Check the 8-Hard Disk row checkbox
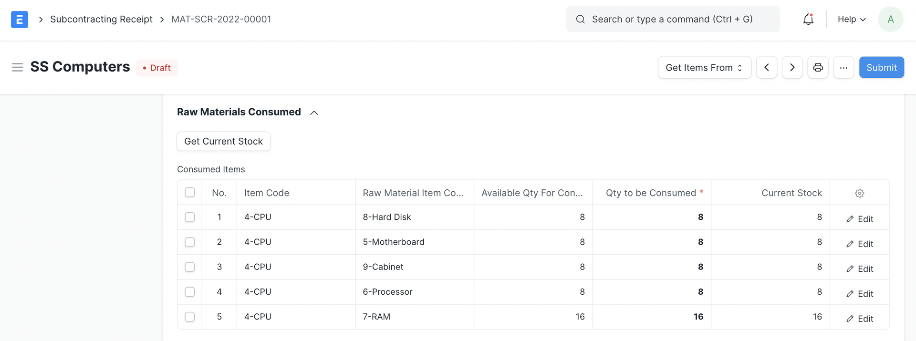The height and width of the screenshot is (341, 916). (x=190, y=217)
